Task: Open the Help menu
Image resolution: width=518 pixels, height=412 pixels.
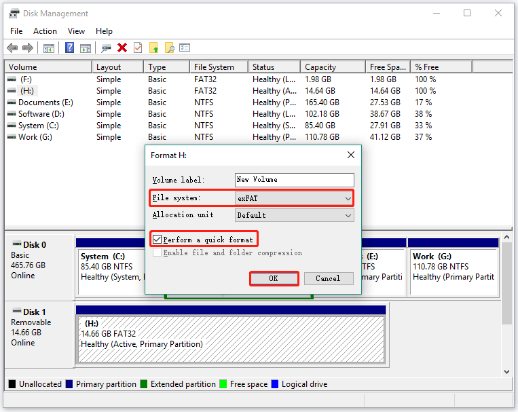Action: click(104, 31)
